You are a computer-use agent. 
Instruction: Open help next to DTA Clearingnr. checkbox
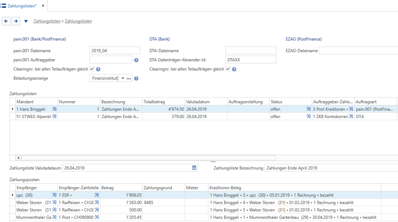pos(234,69)
